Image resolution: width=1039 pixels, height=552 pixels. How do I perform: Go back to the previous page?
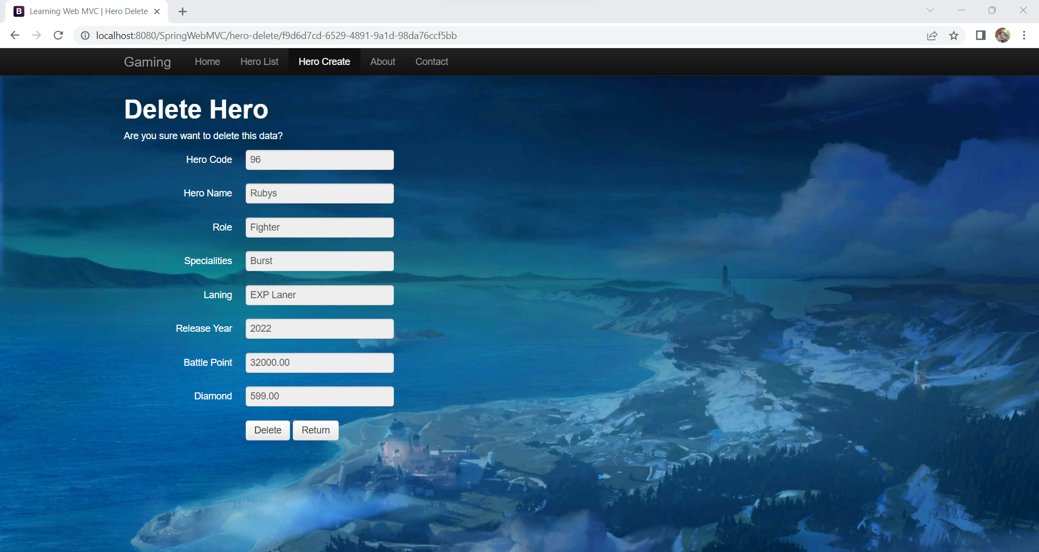(x=15, y=35)
